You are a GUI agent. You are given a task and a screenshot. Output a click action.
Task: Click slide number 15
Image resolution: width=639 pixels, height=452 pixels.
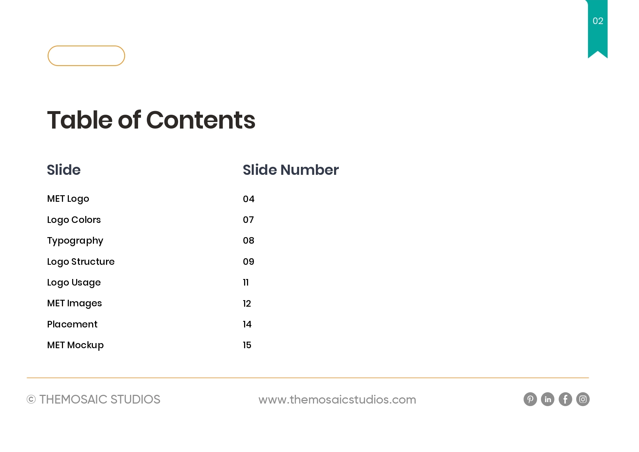[x=247, y=345]
